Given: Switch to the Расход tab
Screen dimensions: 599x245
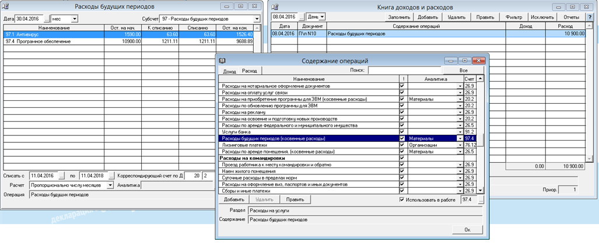Looking at the screenshot, I should click(250, 71).
